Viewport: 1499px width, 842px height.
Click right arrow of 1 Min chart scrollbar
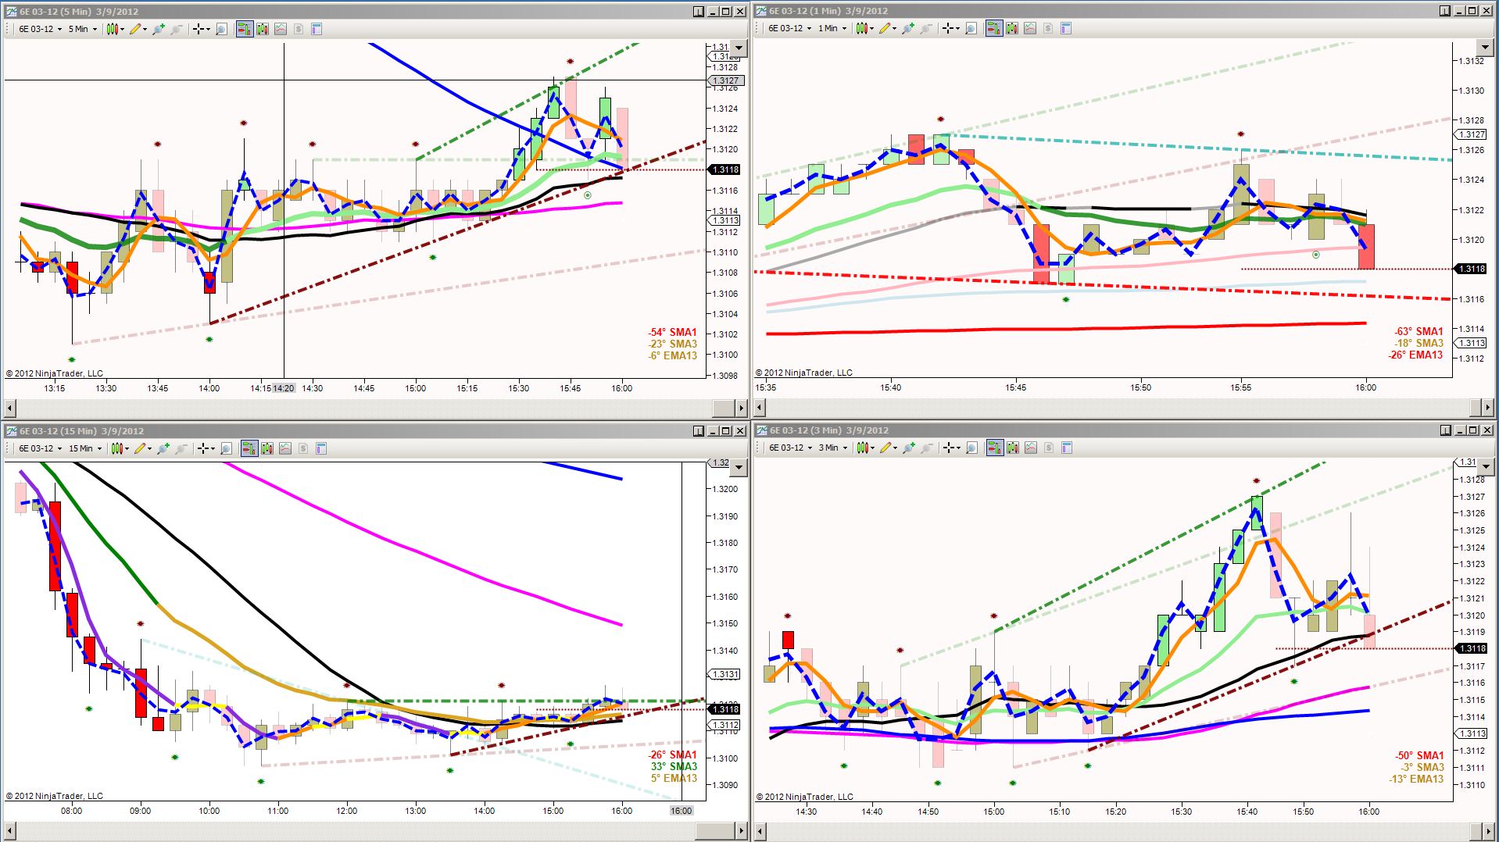click(x=1487, y=407)
